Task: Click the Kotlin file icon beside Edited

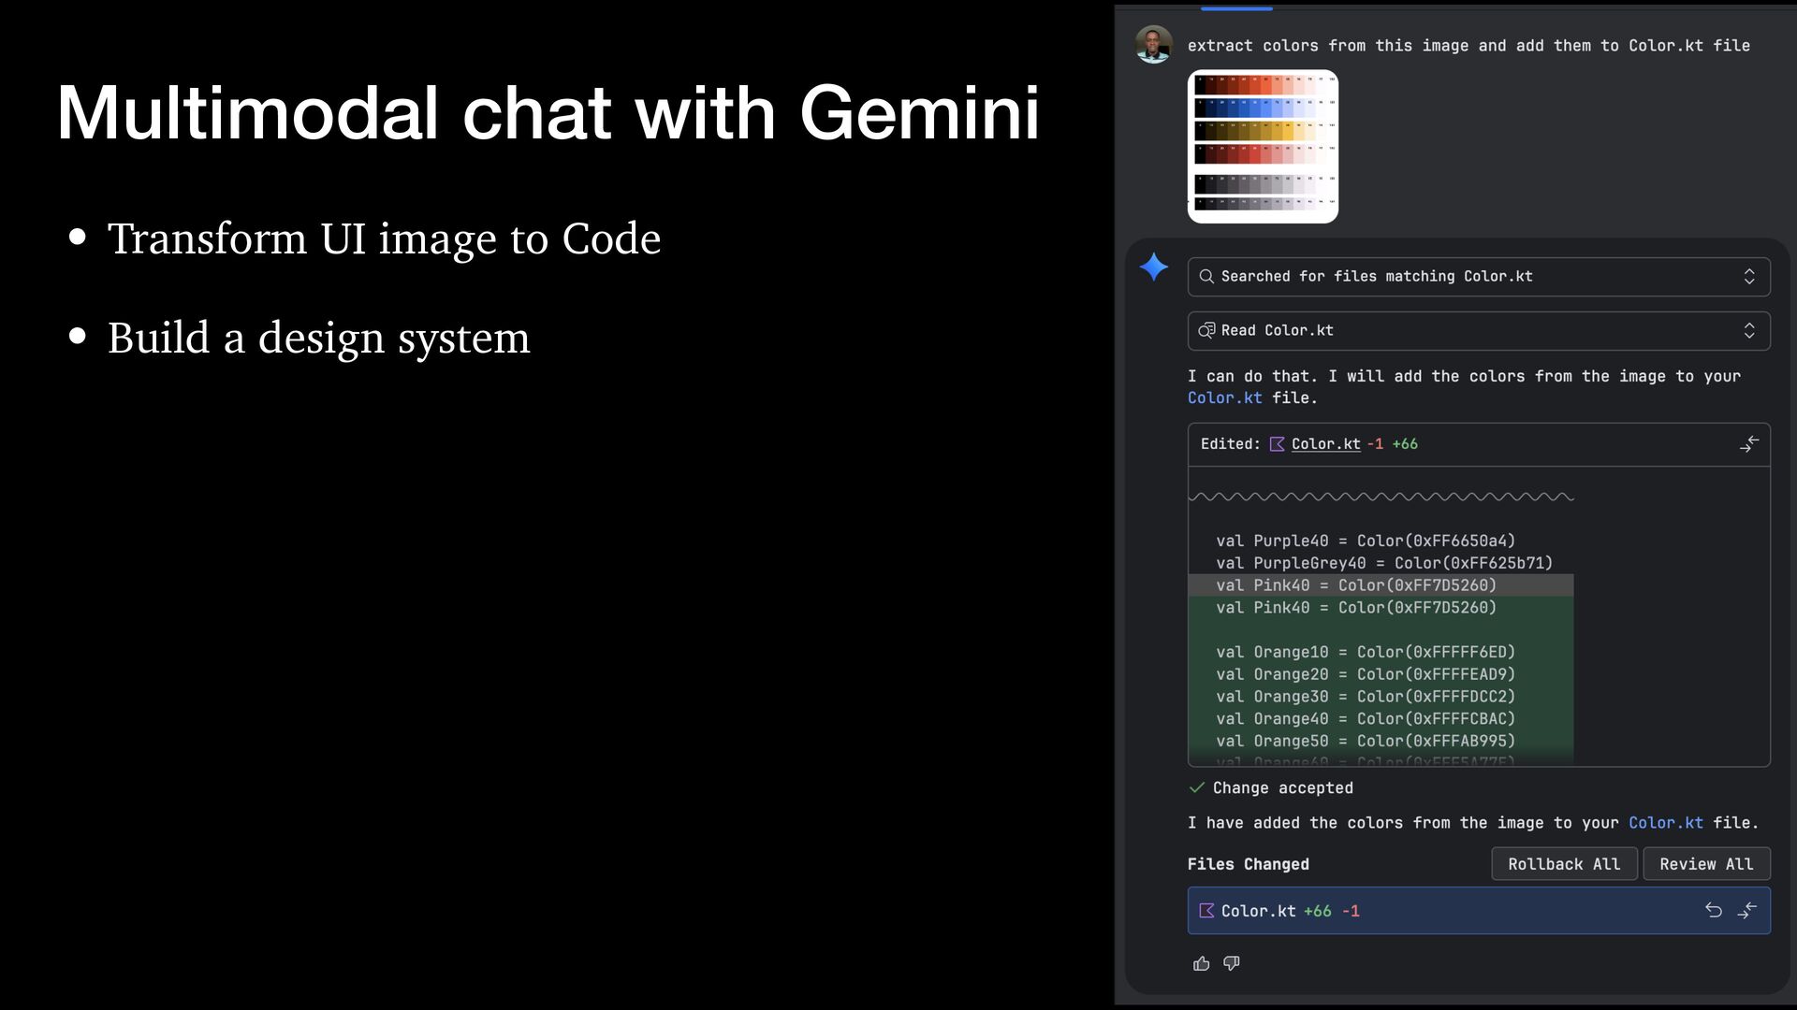Action: [1277, 444]
